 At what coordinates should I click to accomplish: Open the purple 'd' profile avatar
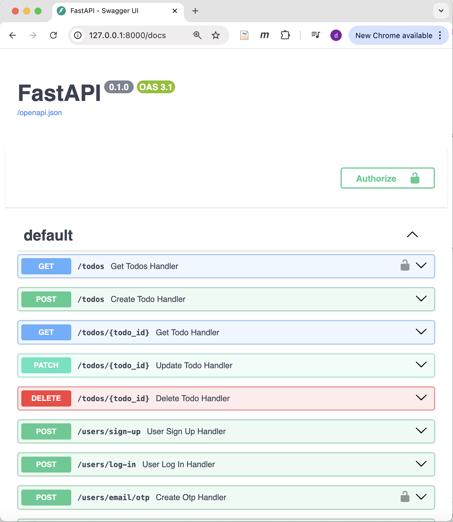pos(336,35)
